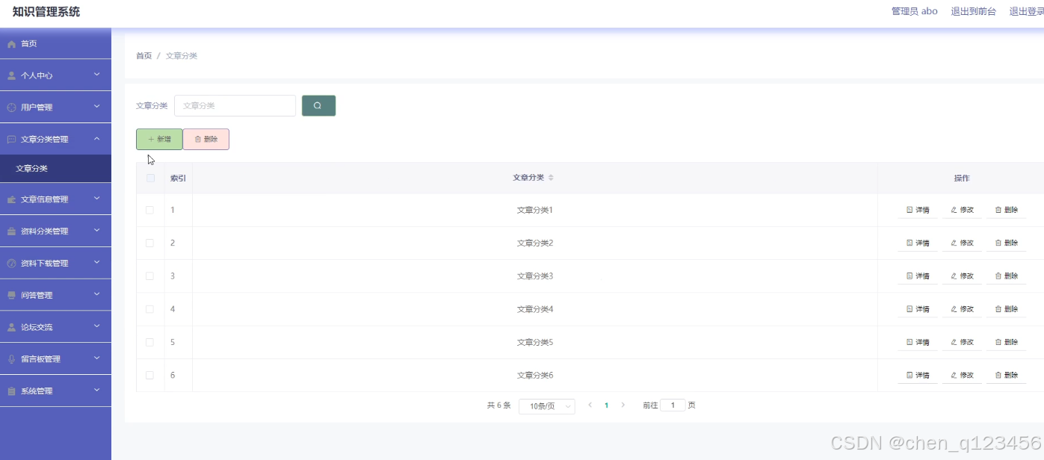Check the row 4 checkbox

[150, 309]
